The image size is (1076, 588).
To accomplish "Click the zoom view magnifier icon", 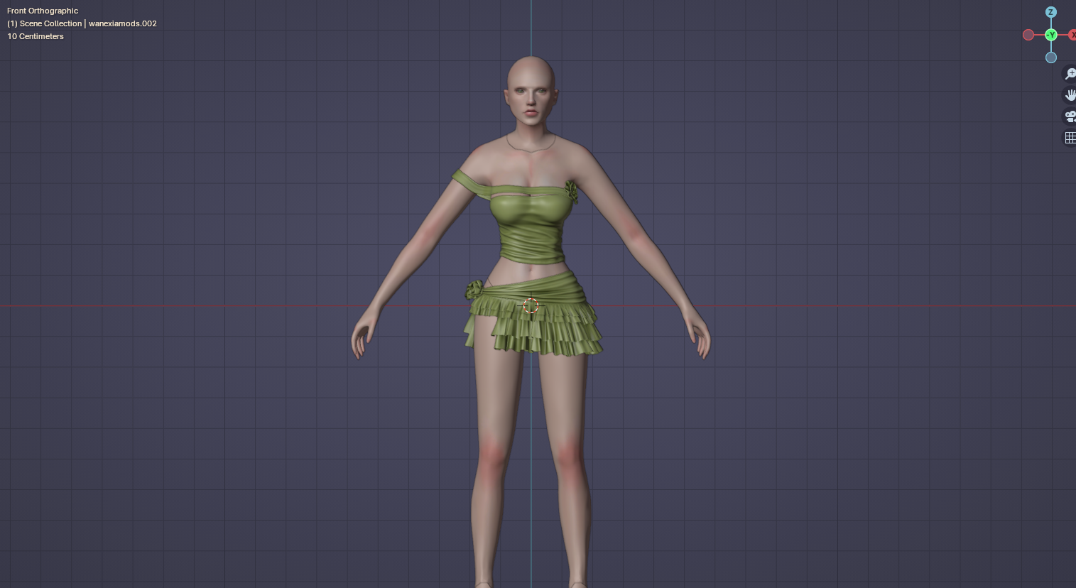I will 1070,74.
